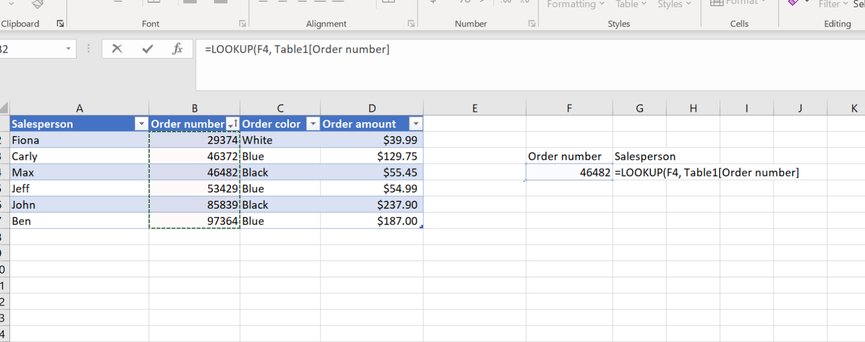Open the Font settings dialog launcher
The height and width of the screenshot is (342, 865).
click(243, 24)
